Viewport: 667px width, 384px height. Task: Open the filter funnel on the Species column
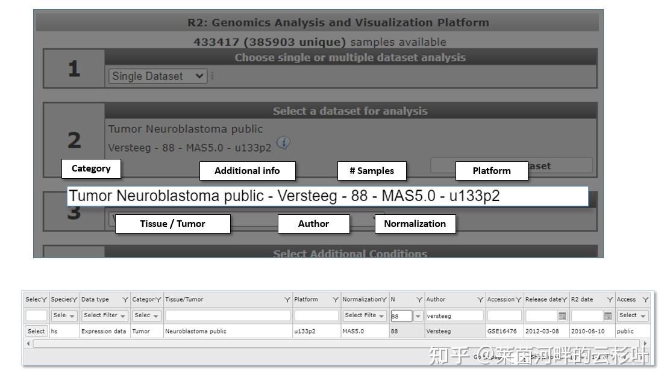pos(75,299)
